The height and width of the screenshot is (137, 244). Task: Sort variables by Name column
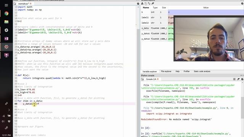point(146,8)
